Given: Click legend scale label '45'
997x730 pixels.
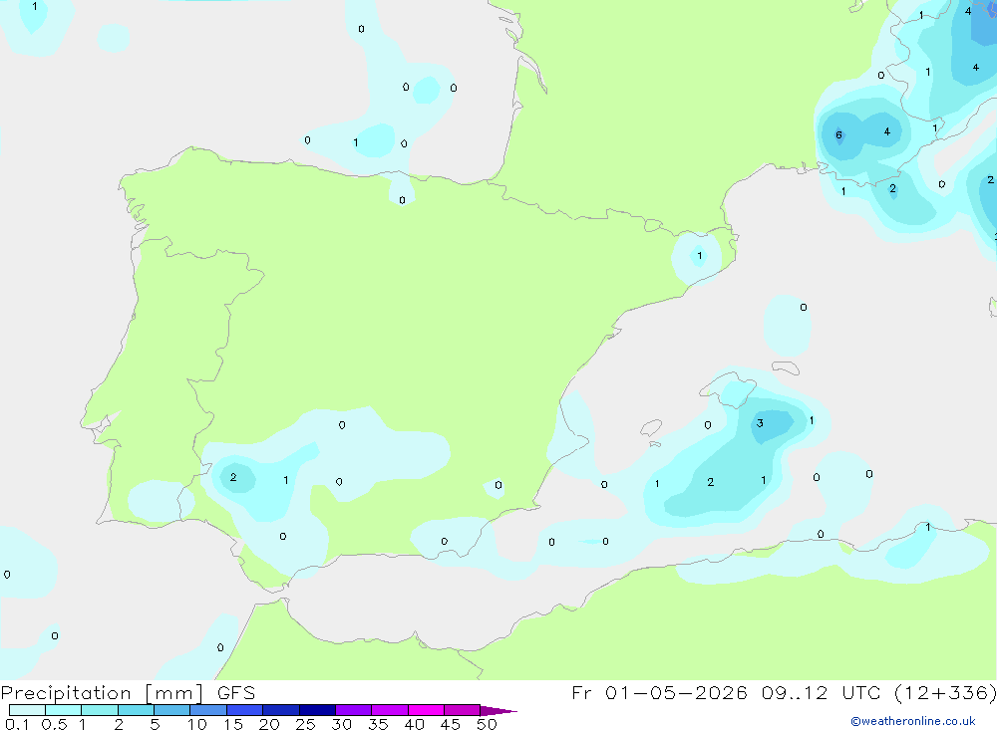Looking at the screenshot, I should coord(451,724).
